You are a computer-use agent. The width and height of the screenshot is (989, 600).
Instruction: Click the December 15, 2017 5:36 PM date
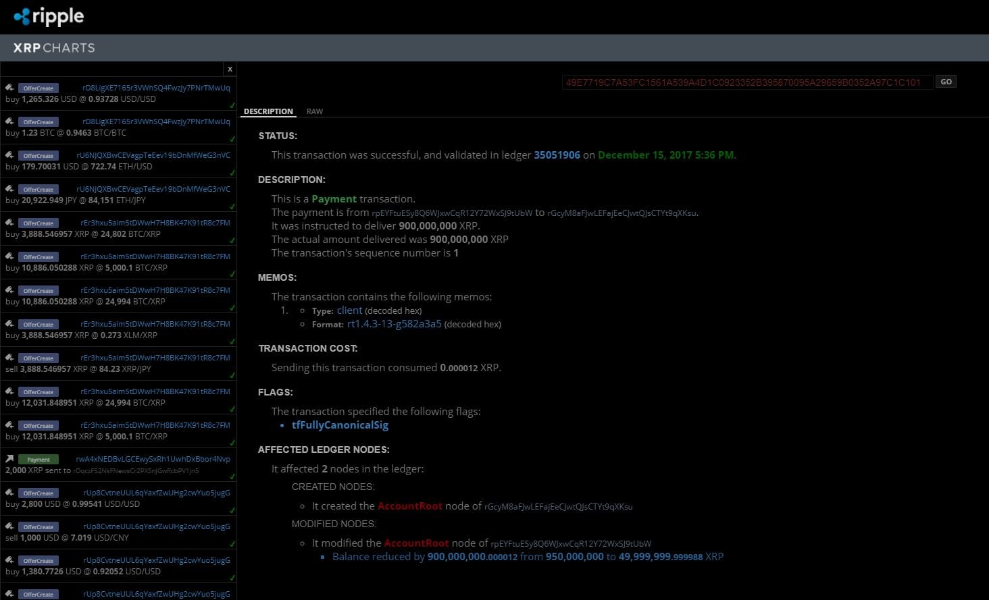(x=667, y=155)
